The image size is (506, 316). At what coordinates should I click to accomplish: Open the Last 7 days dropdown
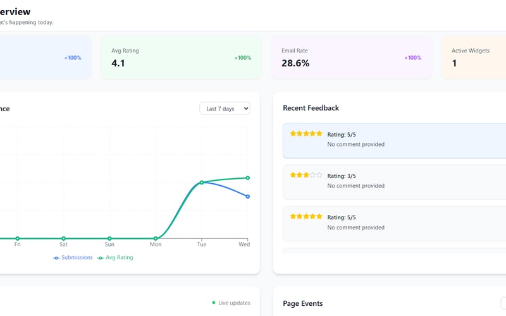pos(225,109)
